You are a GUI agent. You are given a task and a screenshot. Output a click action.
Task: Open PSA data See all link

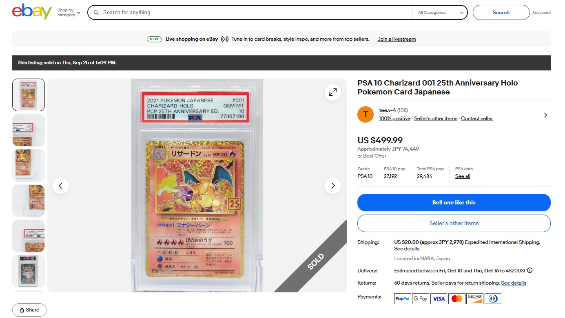[x=463, y=176]
